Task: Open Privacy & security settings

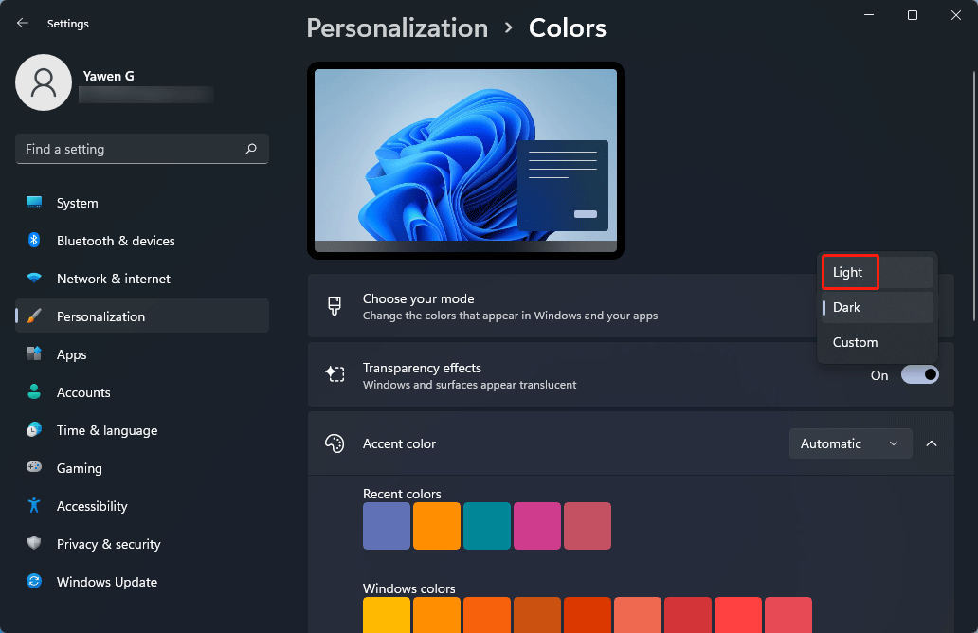Action: (x=34, y=544)
